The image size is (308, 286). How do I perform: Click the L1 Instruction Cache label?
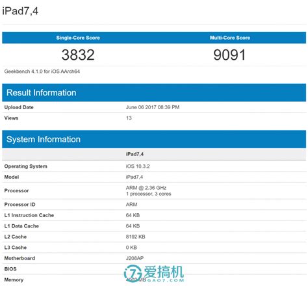tap(29, 215)
